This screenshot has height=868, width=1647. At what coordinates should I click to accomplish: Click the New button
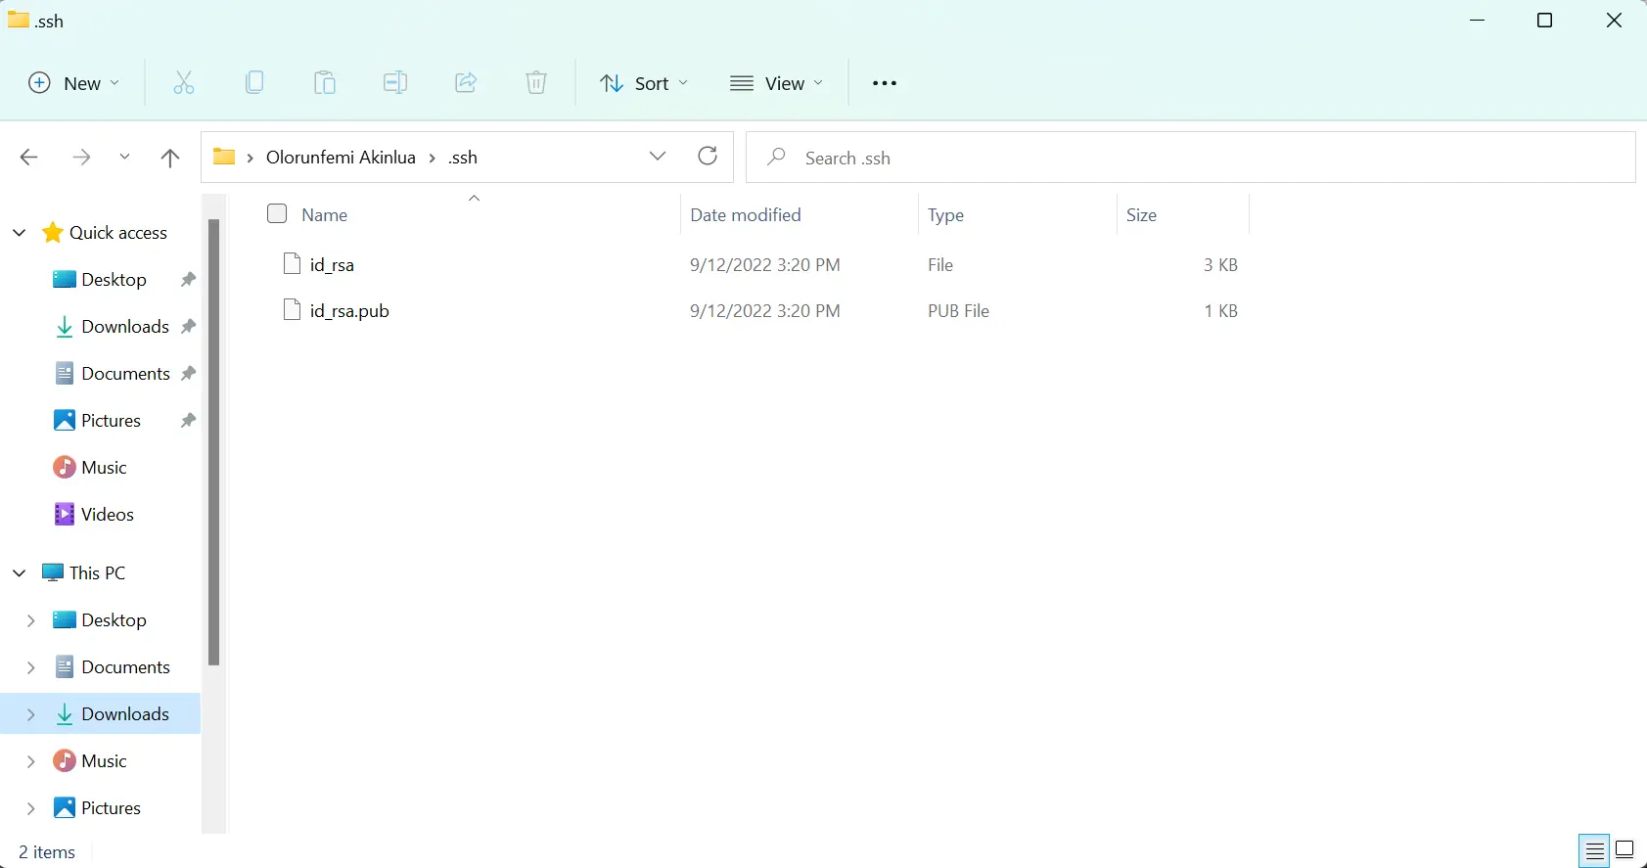74,83
